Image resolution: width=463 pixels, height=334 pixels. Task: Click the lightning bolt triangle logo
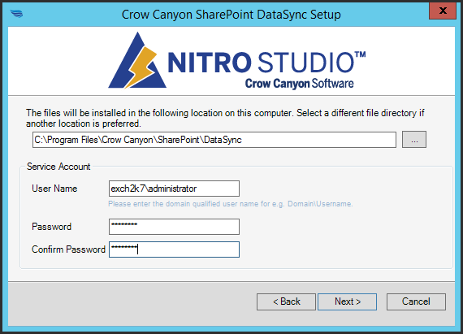click(137, 60)
